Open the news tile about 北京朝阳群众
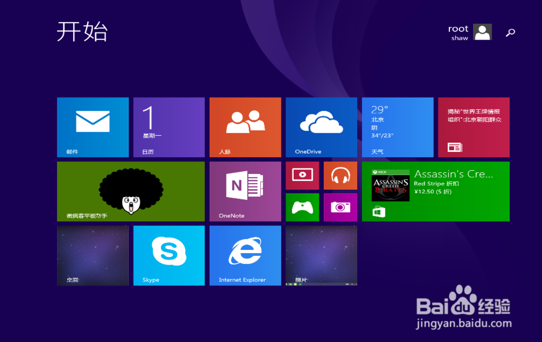The image size is (542, 342). pos(474,127)
